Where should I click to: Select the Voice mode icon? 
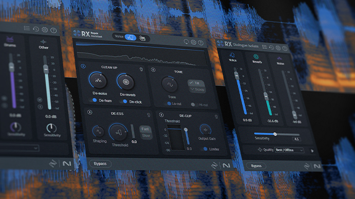click(x=131, y=37)
